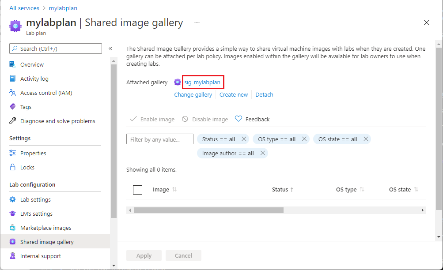
Task: Click the Marketplace images icon
Action: click(x=12, y=227)
